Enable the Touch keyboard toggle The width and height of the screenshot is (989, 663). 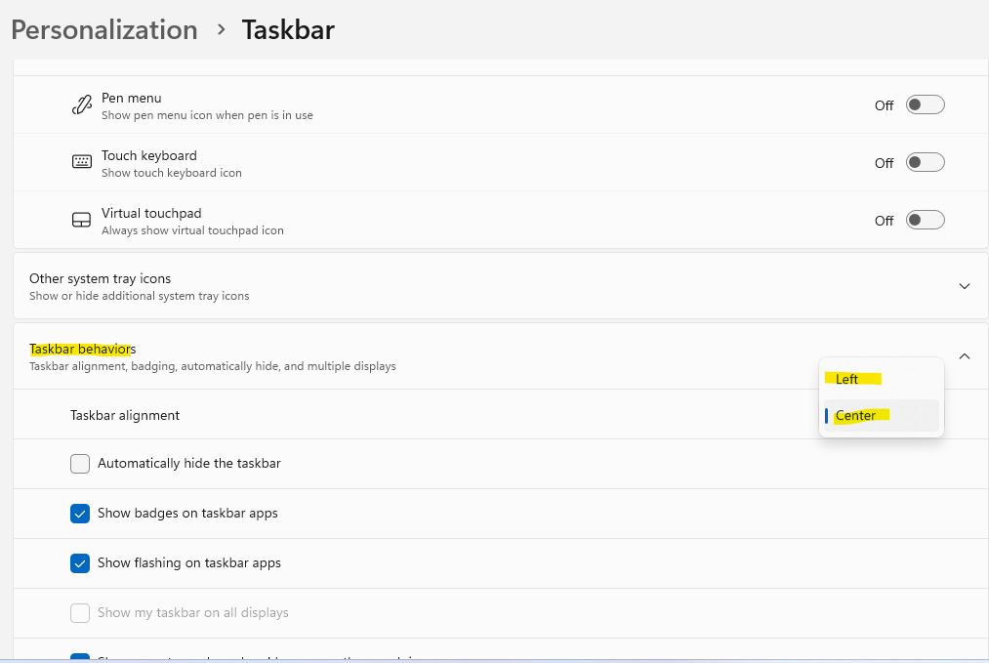point(924,162)
